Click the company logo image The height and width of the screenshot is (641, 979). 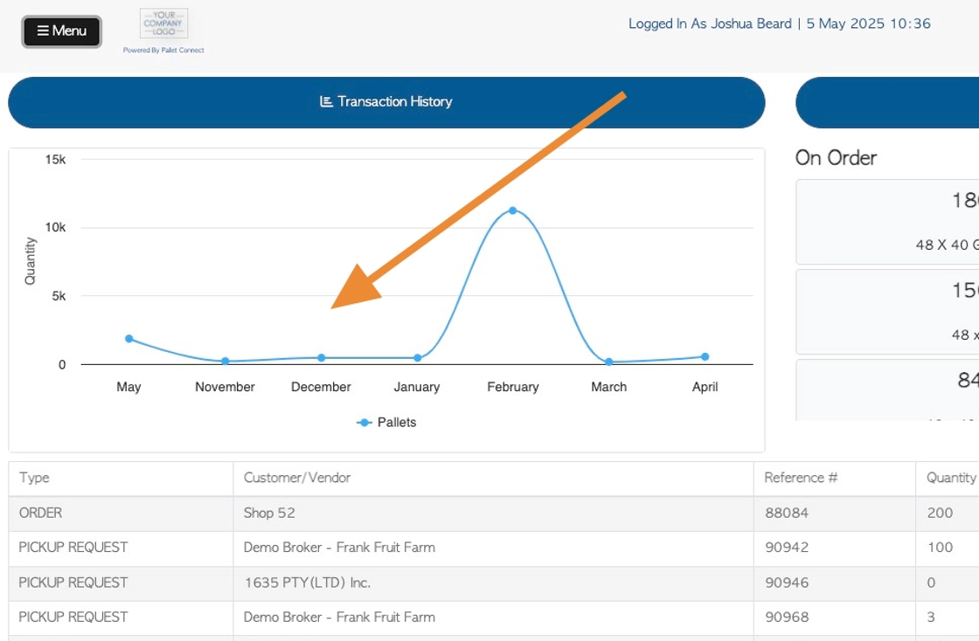pos(163,24)
